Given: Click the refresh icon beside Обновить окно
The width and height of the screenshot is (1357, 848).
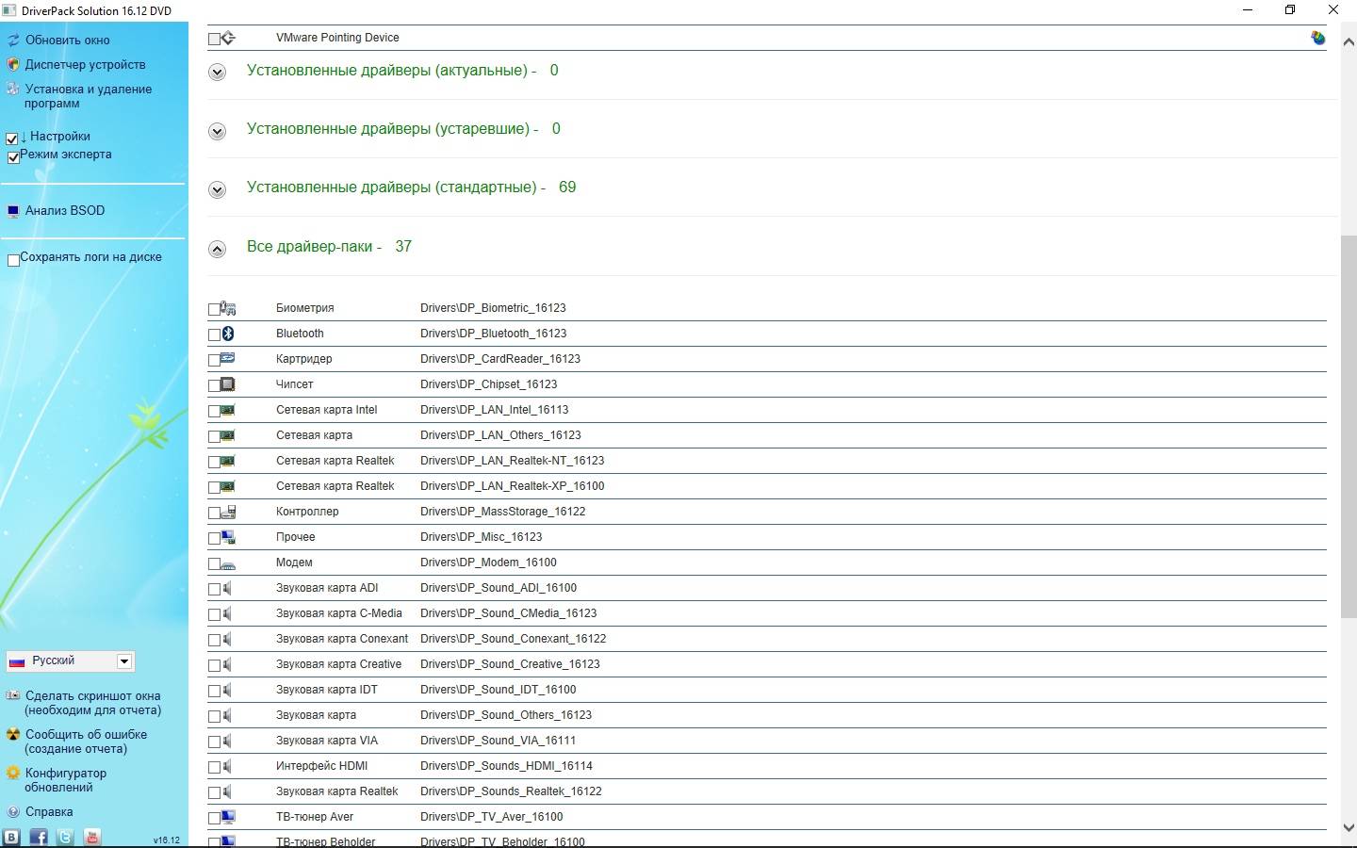Looking at the screenshot, I should (x=13, y=41).
